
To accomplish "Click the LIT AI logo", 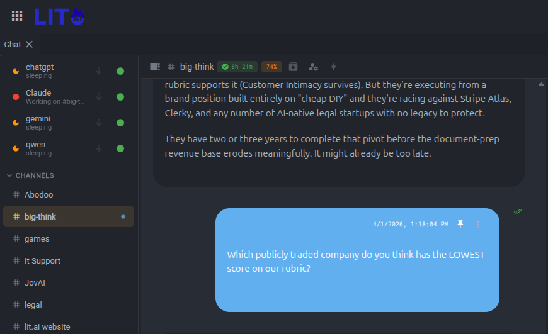I will [59, 16].
